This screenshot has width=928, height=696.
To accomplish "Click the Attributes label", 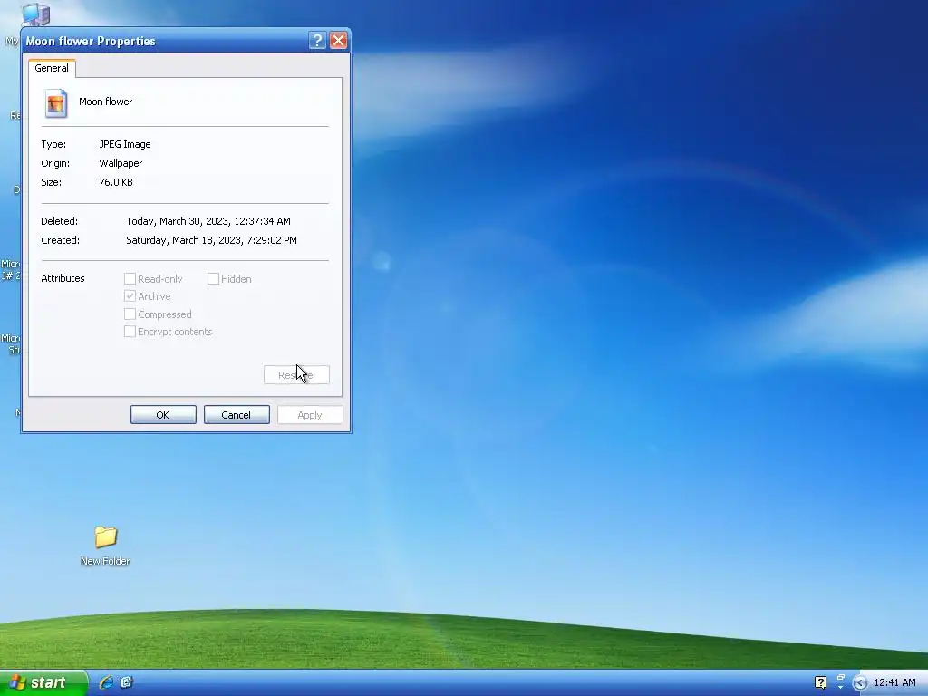I will coord(63,278).
